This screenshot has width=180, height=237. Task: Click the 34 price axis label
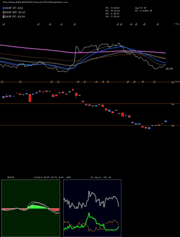pos(172,104)
